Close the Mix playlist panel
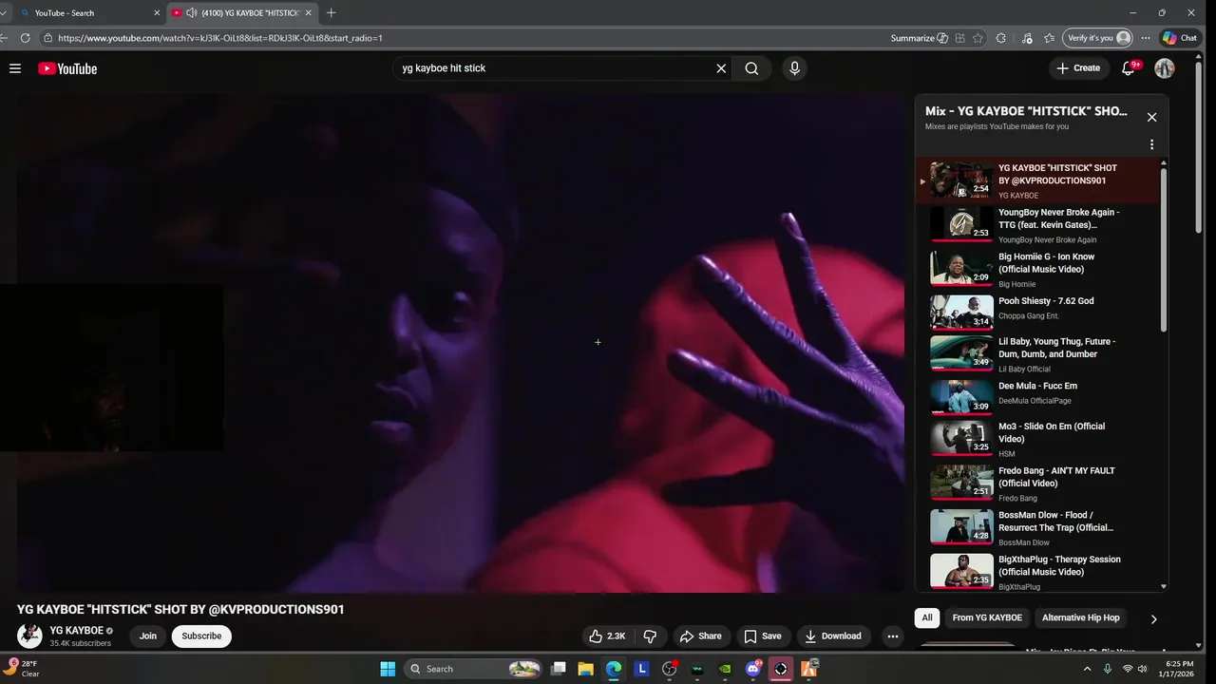Image resolution: width=1216 pixels, height=684 pixels. [x=1151, y=117]
